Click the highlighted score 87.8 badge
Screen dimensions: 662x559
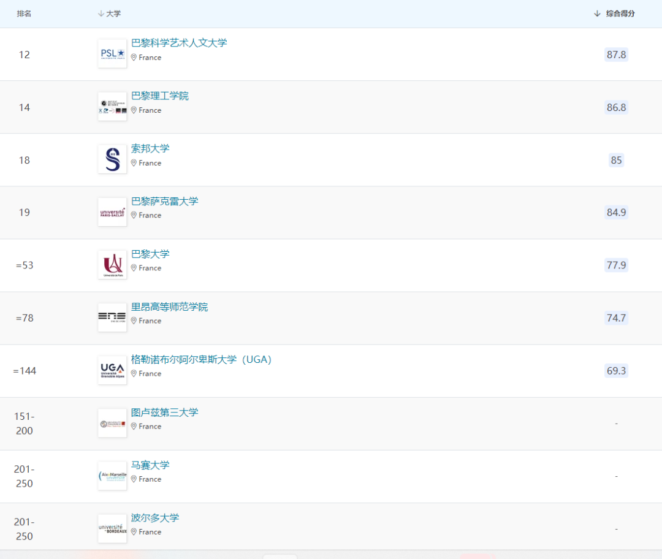point(615,54)
